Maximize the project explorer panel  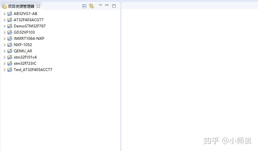coord(114,6)
